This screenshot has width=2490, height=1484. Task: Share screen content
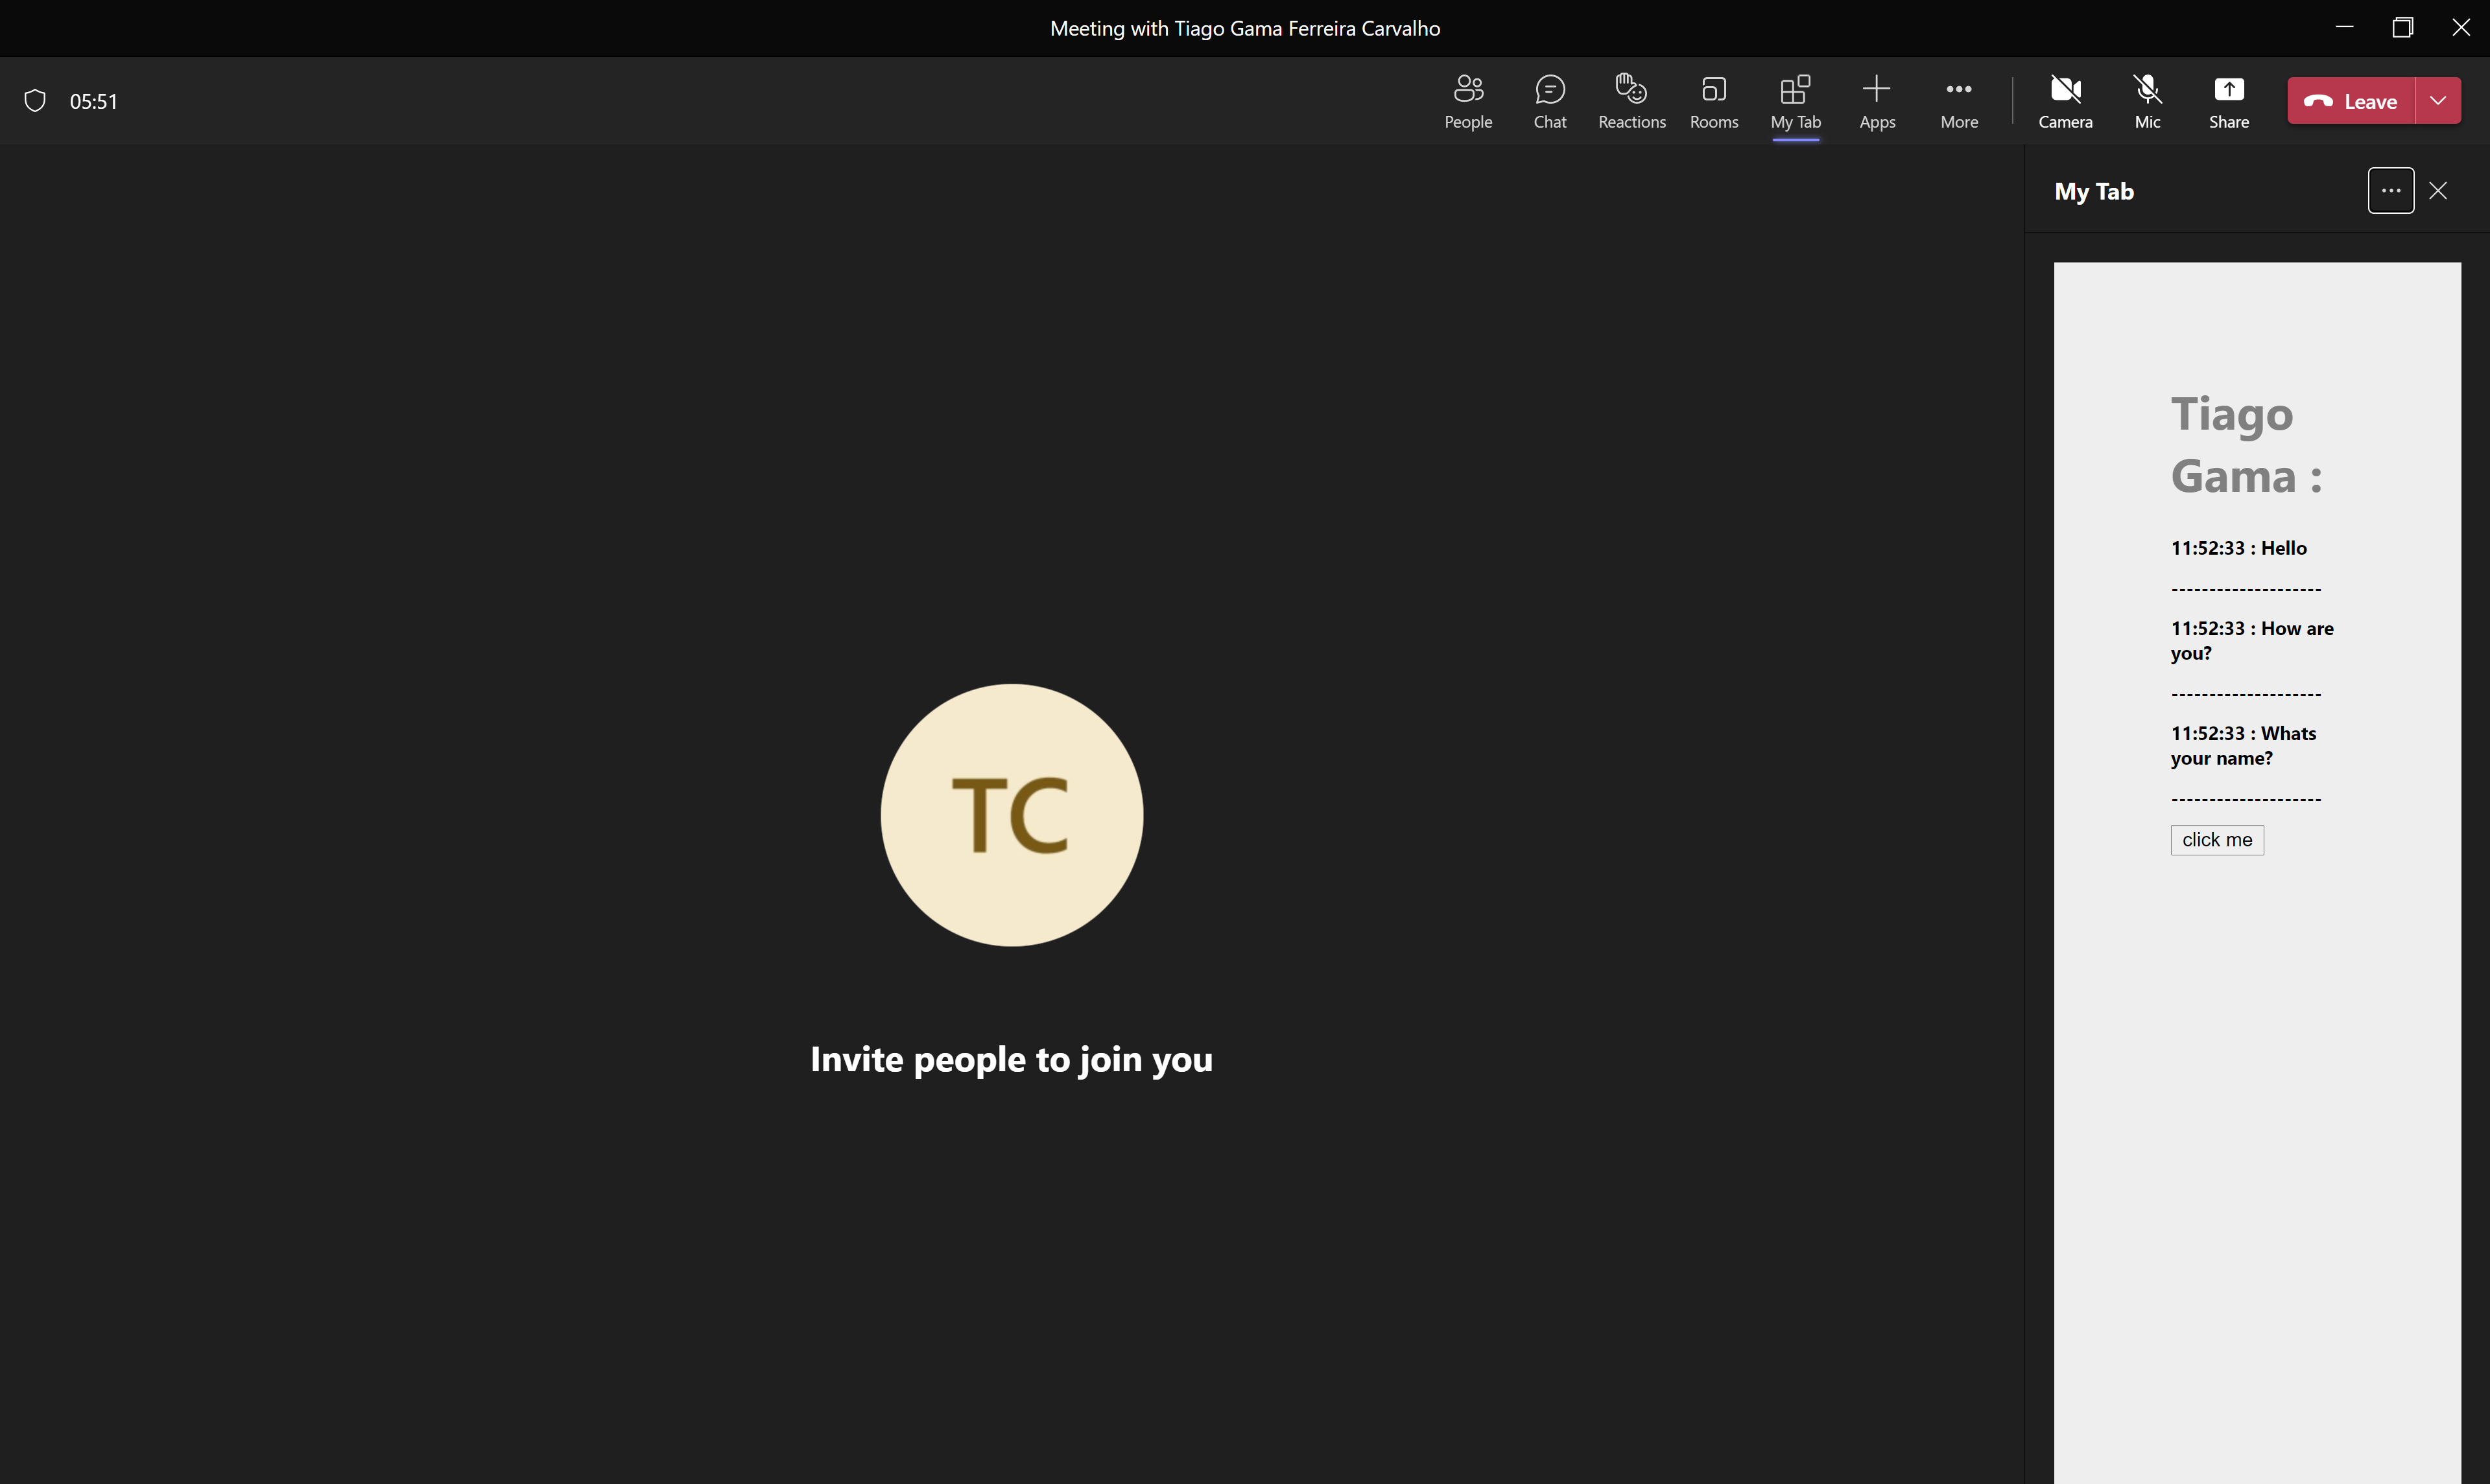coord(2228,101)
